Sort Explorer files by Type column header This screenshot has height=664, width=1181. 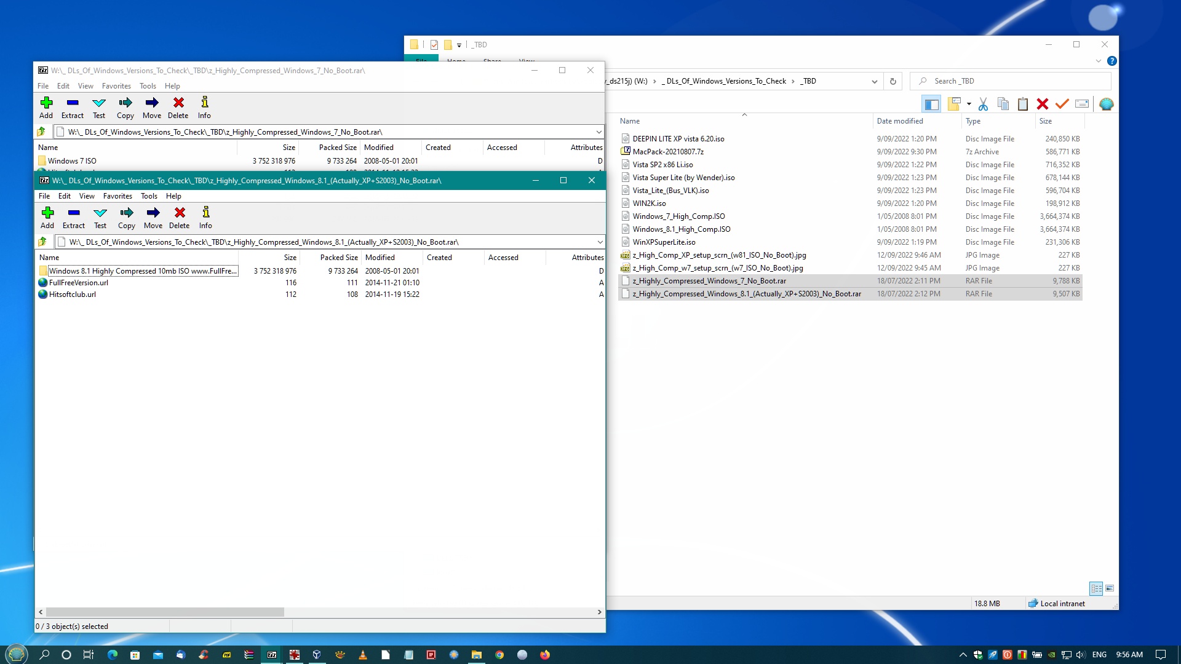pos(998,121)
